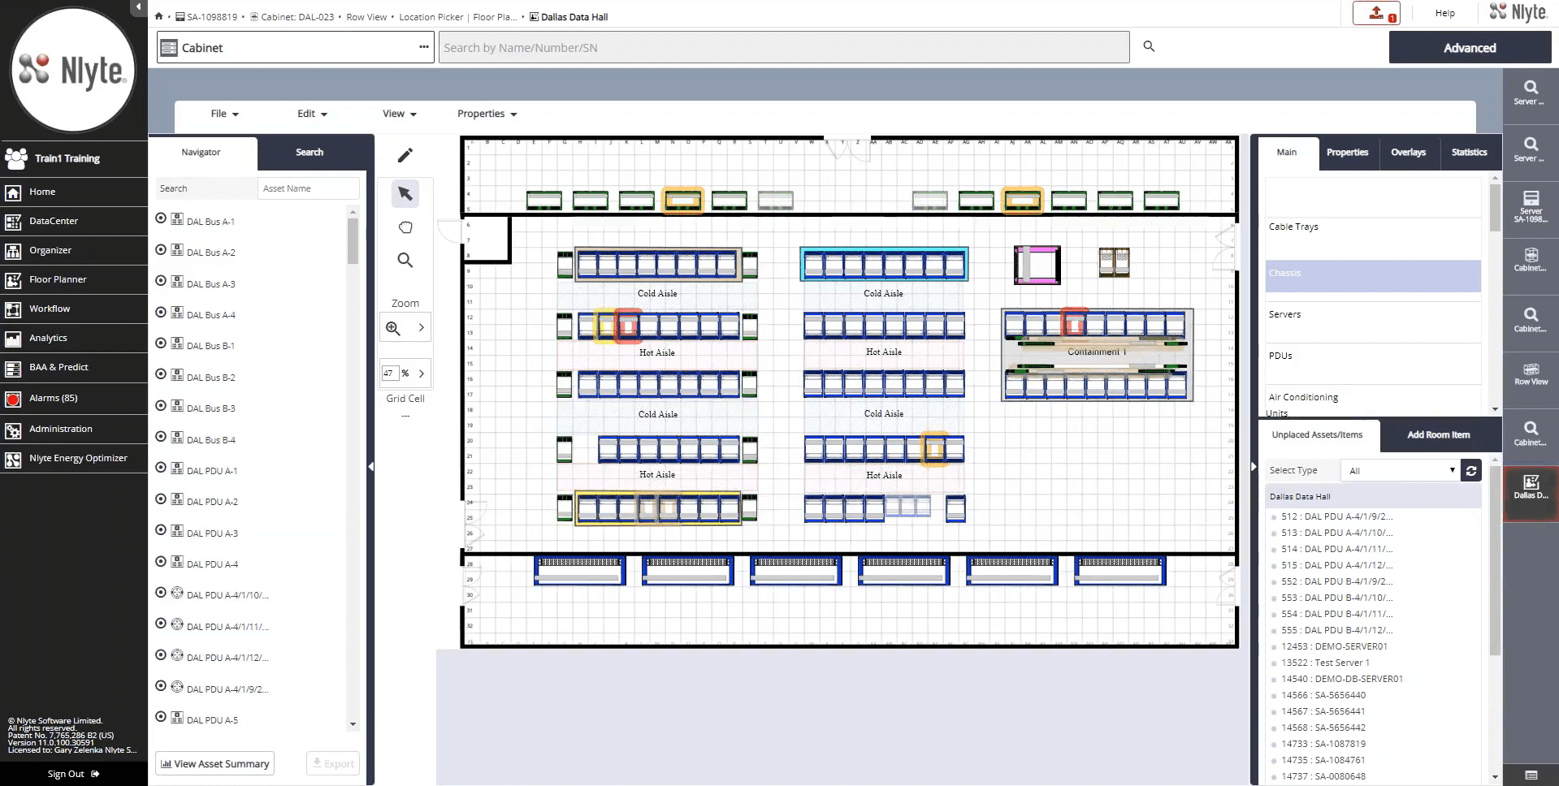Image resolution: width=1559 pixels, height=786 pixels.
Task: Click the upload notification icon
Action: click(x=1376, y=13)
